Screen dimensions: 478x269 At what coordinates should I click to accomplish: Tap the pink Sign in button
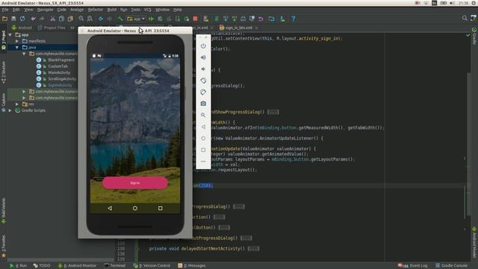pos(135,182)
